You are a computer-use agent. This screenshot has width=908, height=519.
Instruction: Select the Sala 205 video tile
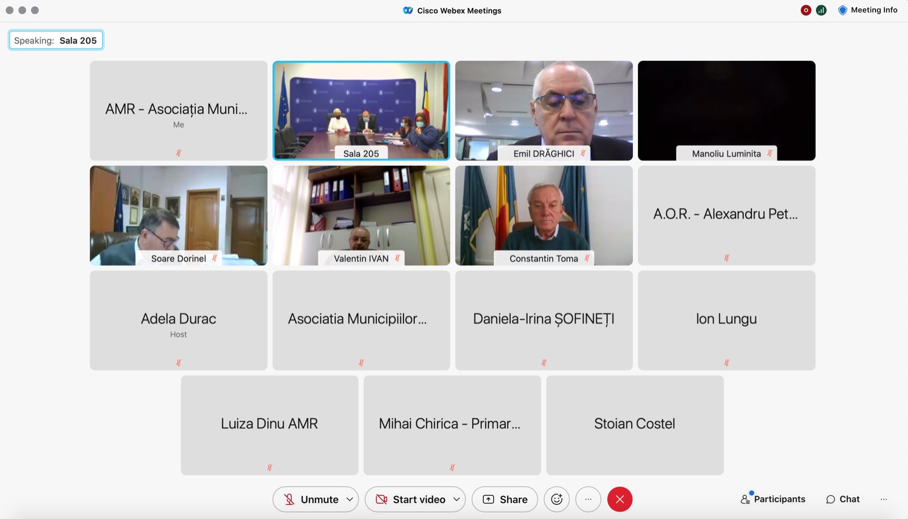361,110
